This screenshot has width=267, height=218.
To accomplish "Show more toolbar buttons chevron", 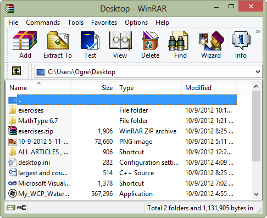I will click(258, 31).
